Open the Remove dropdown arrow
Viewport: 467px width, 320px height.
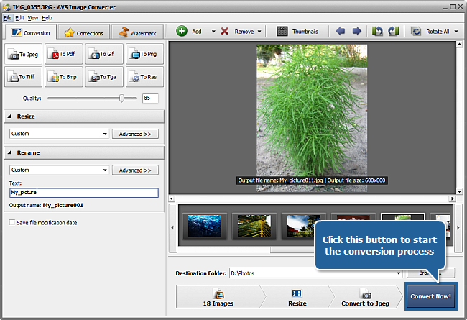[x=259, y=32]
